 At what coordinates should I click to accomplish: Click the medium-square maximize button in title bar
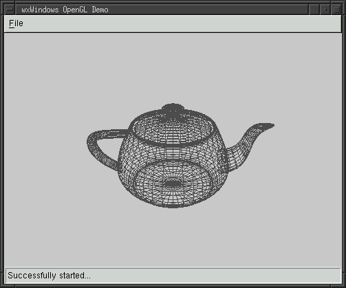coord(325,10)
